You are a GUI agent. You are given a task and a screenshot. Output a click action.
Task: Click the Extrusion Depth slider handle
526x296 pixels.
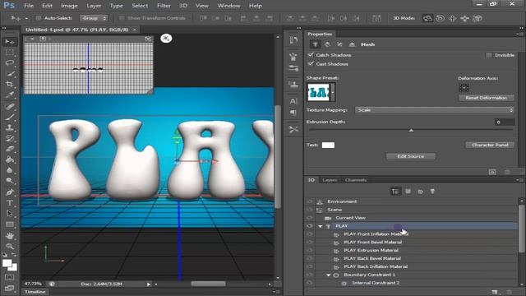coord(411,130)
